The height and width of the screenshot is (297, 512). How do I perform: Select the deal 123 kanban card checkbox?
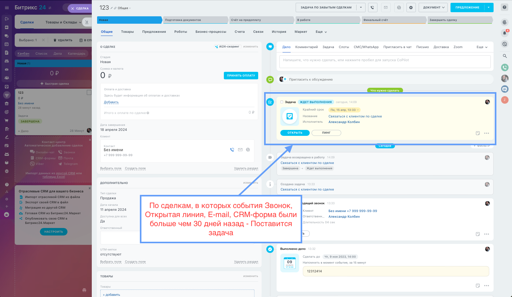[89, 92]
